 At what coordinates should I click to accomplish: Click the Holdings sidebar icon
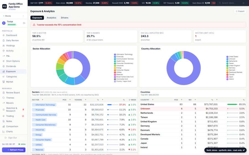4,45
